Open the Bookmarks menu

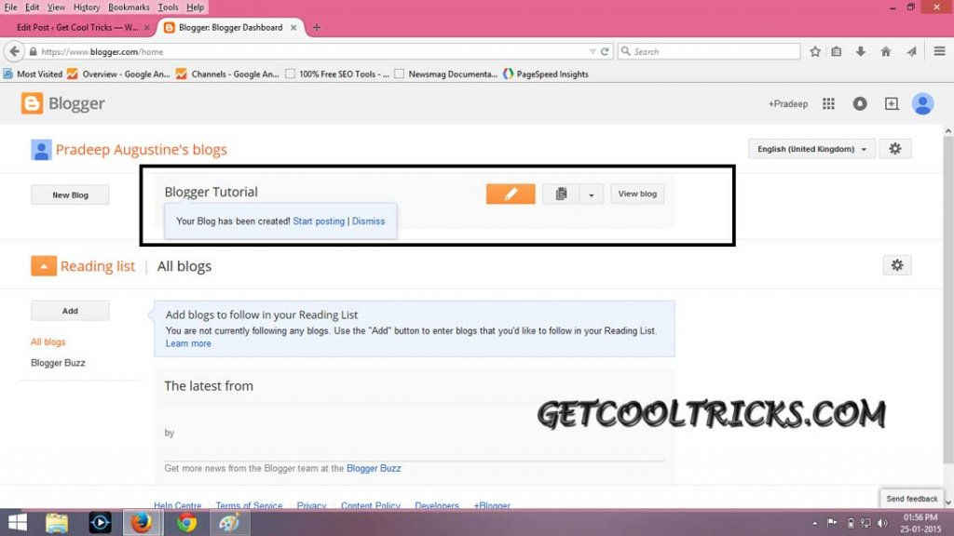click(x=129, y=7)
